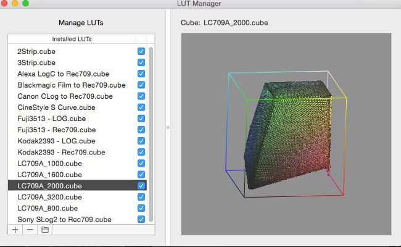Select Kodak2393 - LOG.cube row

[77, 141]
